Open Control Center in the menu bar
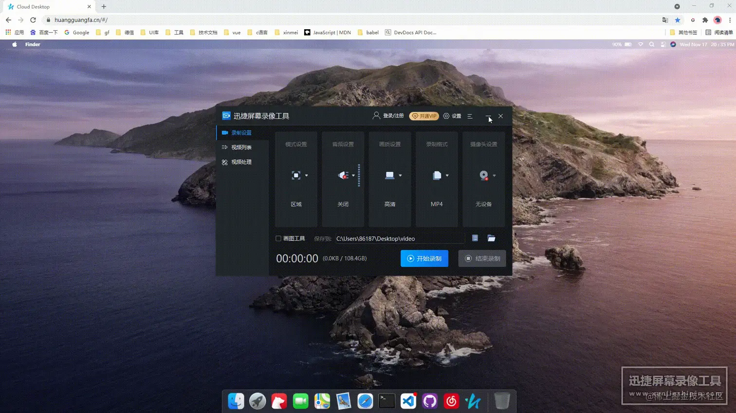This screenshot has height=413, width=736. point(663,44)
